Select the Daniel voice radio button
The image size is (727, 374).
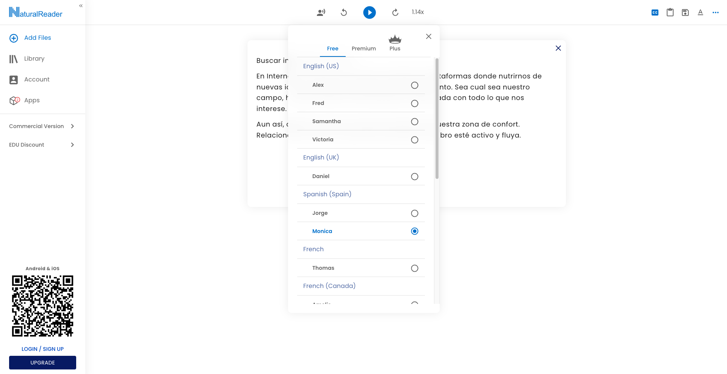point(415,177)
